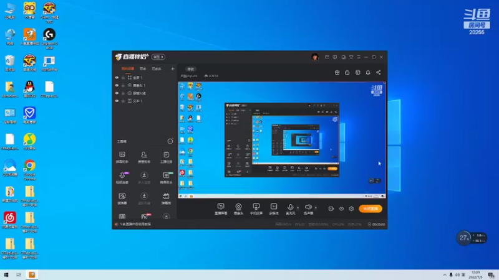
Task: Open Task View on the taskbar
Action: 19,274
